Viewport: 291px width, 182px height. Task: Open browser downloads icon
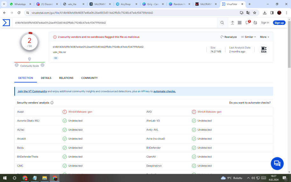pyautogui.click(x=265, y=13)
